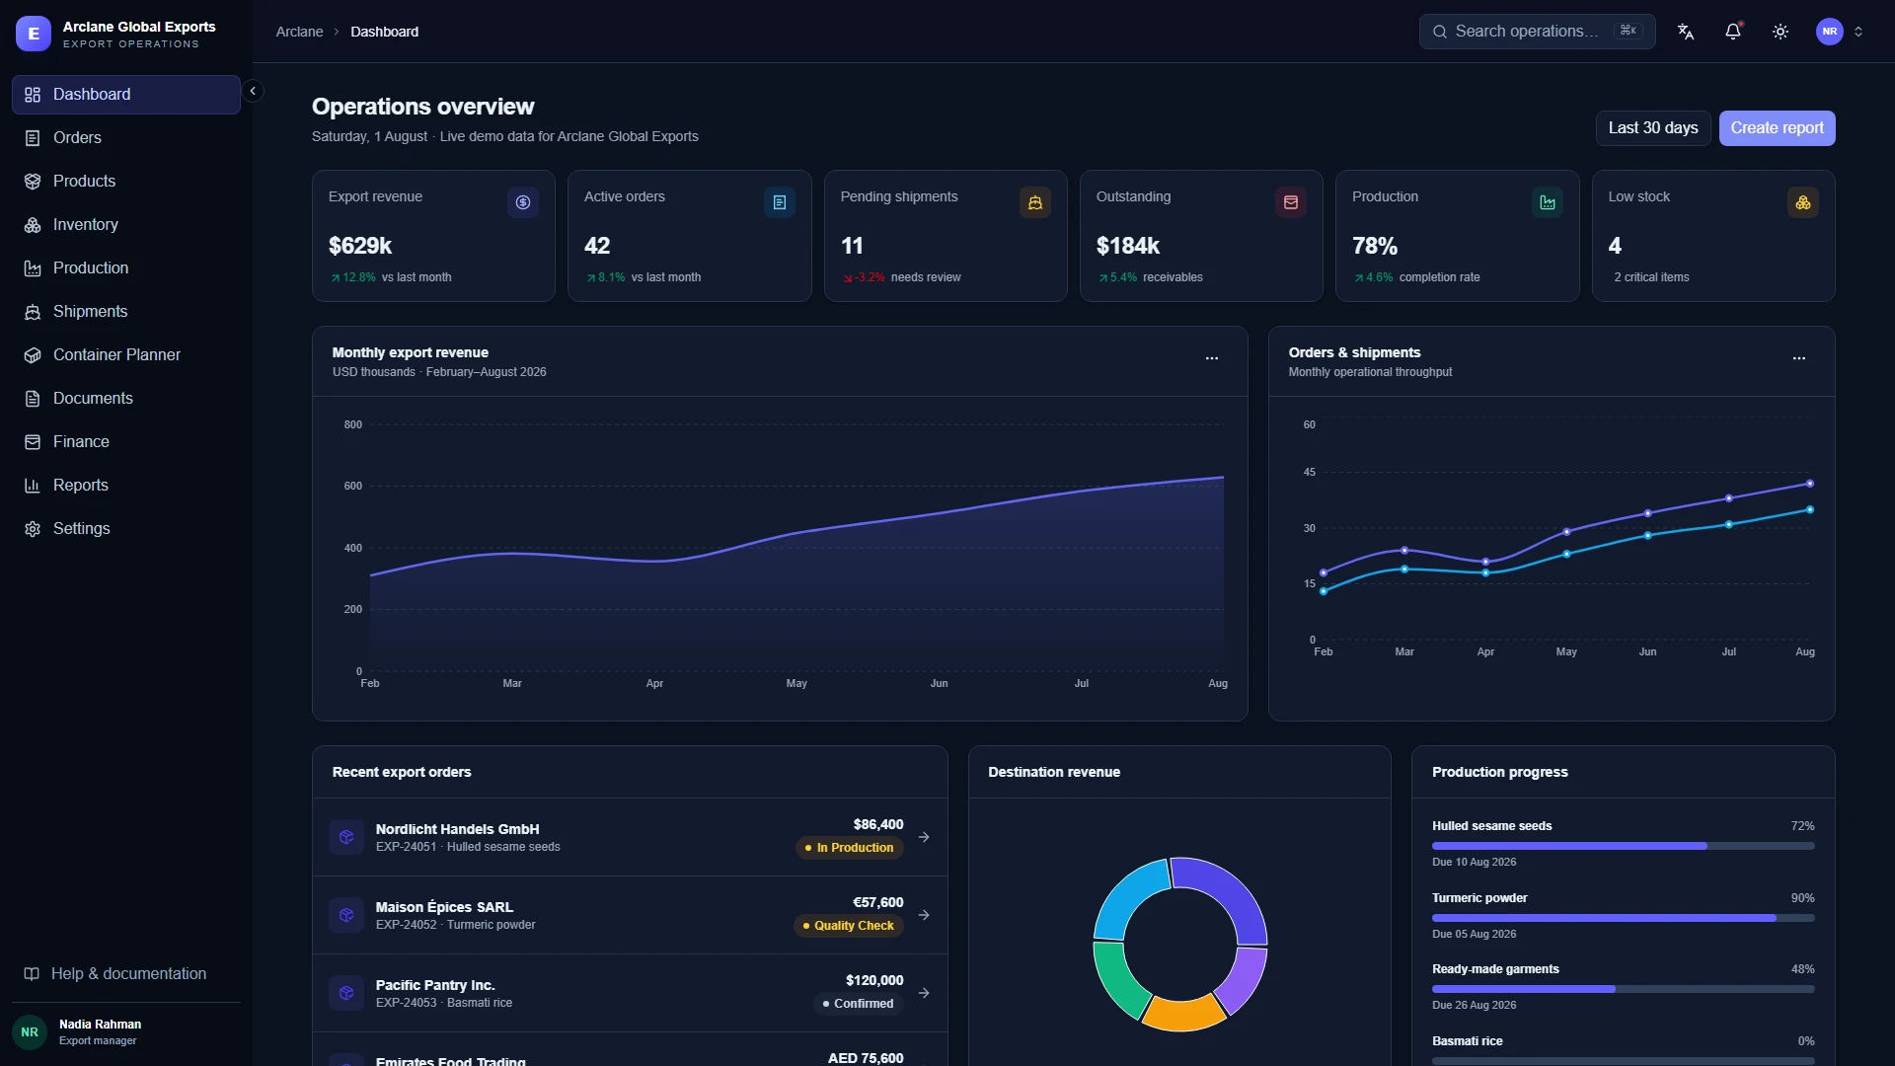The image size is (1895, 1066).
Task: Click the Hulled sesame seeds progress bar
Action: coord(1624,846)
